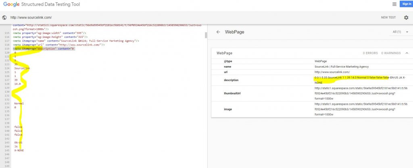Click the 0 WARNINGS label

tap(391, 53)
